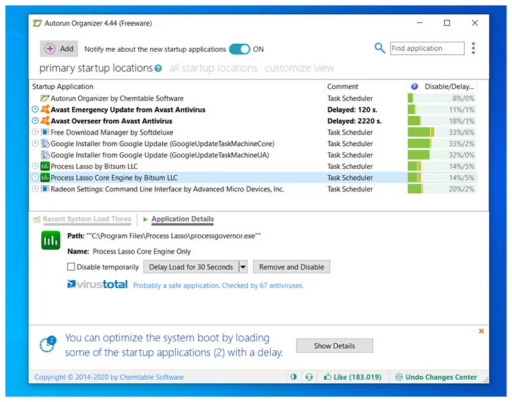512x402 pixels.
Task: Open the three-dot options menu
Action: (x=474, y=48)
